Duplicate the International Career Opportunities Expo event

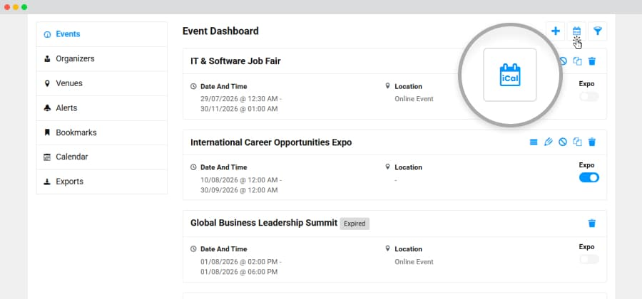(x=577, y=142)
